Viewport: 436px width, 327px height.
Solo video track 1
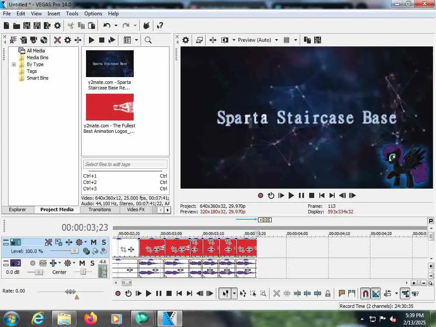pos(104,242)
